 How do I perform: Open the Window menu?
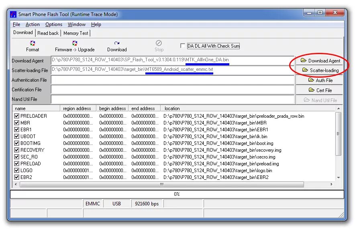(76, 24)
